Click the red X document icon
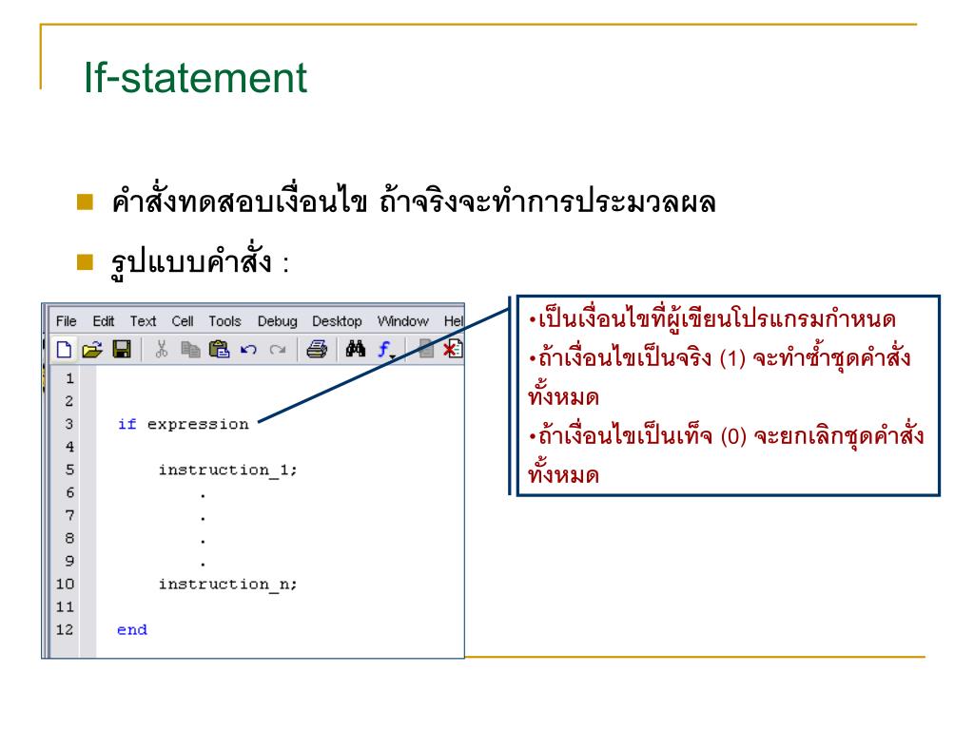 click(452, 349)
